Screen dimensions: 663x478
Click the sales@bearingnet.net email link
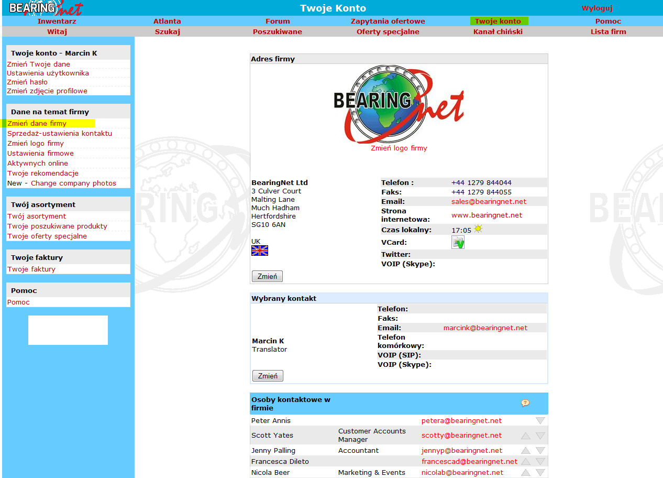coord(489,202)
